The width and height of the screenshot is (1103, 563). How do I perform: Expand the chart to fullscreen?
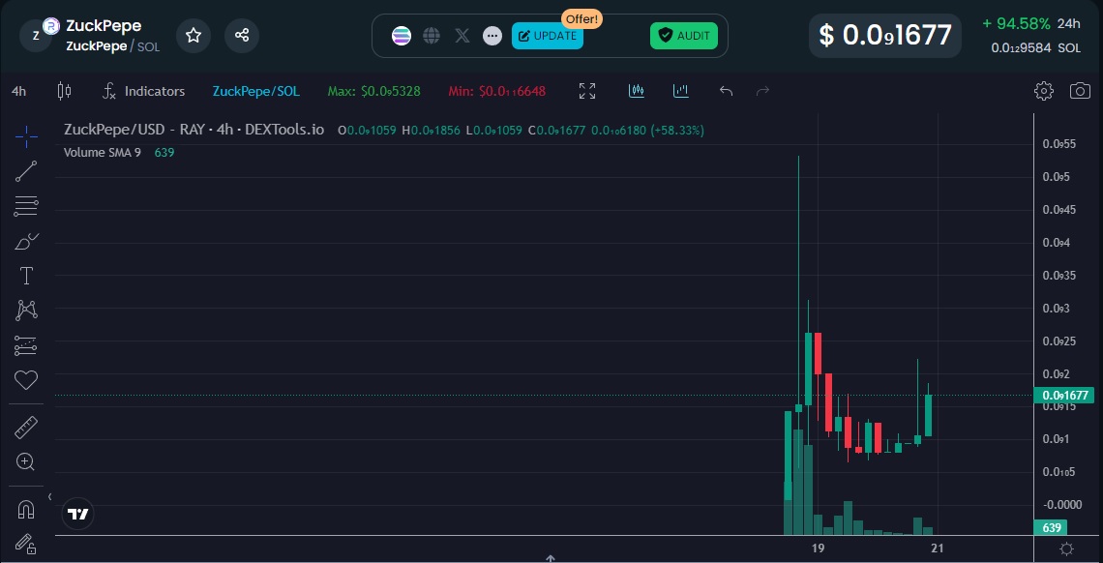[587, 91]
